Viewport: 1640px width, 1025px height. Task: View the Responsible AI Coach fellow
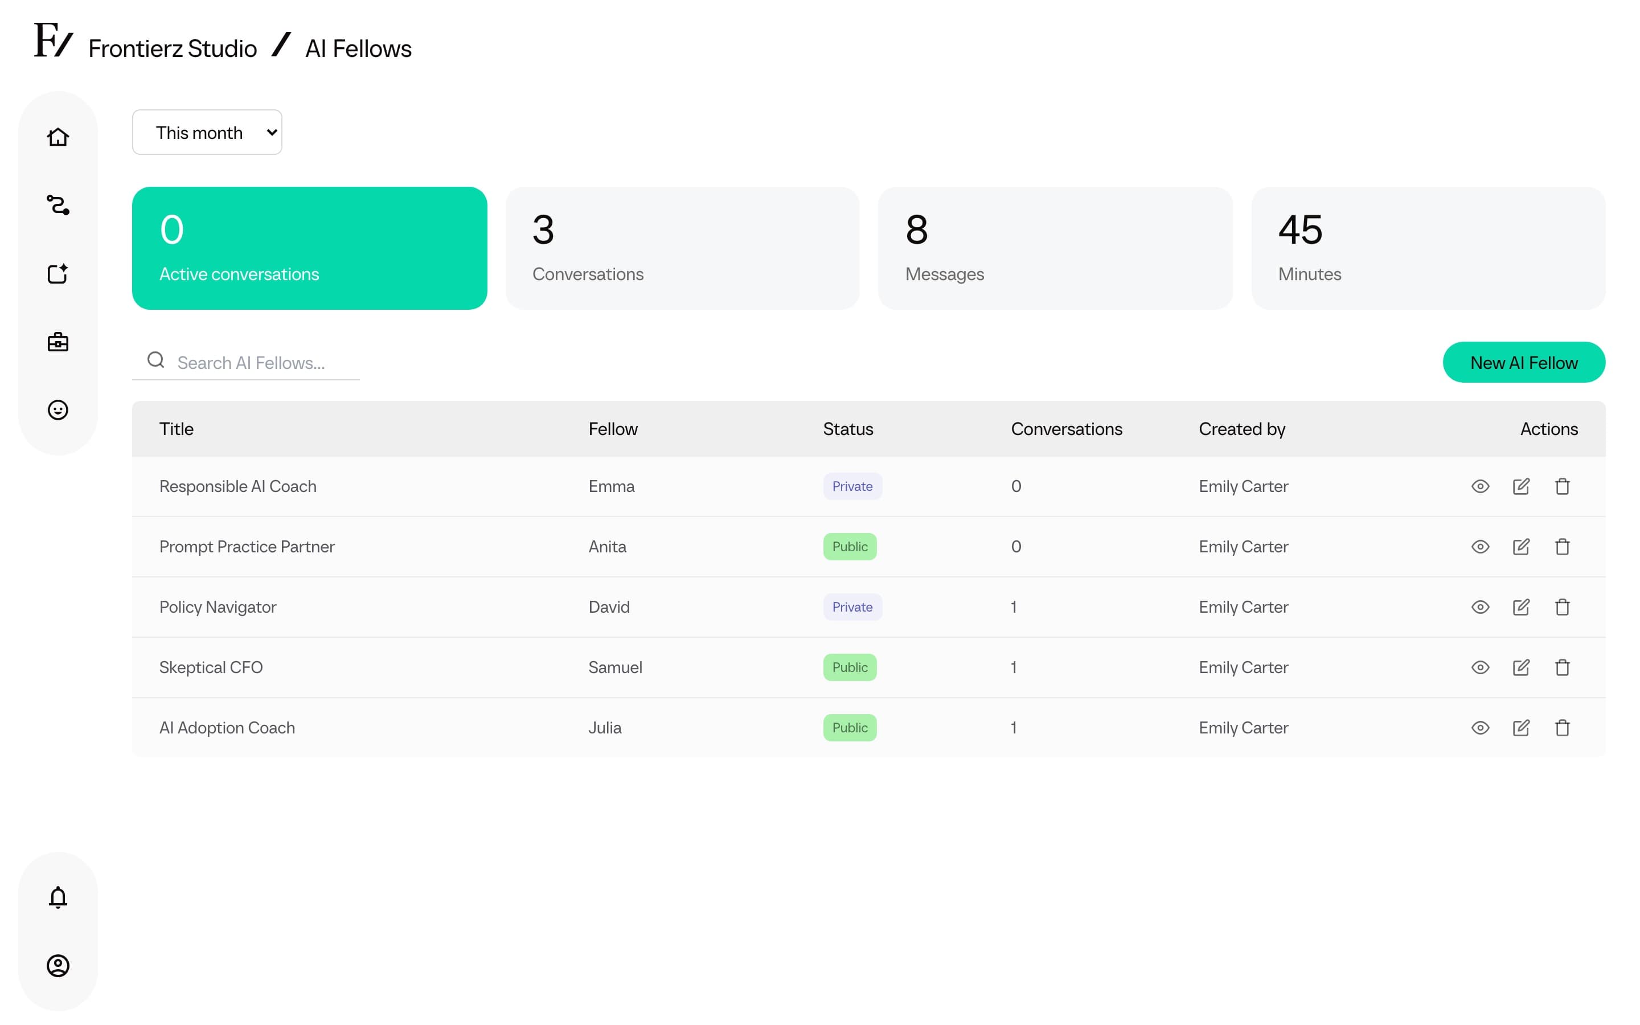click(1480, 486)
